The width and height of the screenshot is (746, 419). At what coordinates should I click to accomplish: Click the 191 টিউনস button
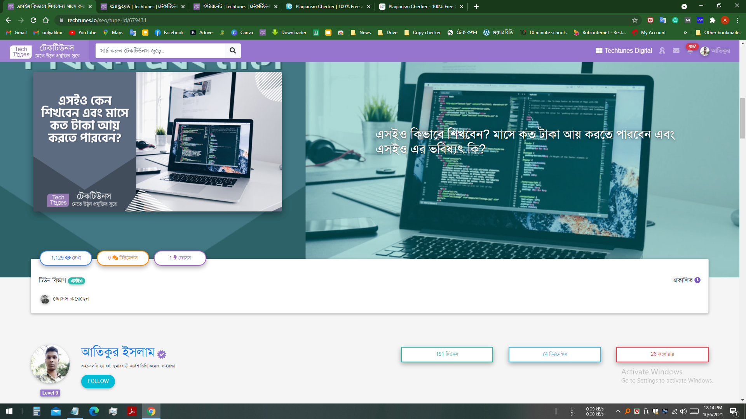[447, 354]
